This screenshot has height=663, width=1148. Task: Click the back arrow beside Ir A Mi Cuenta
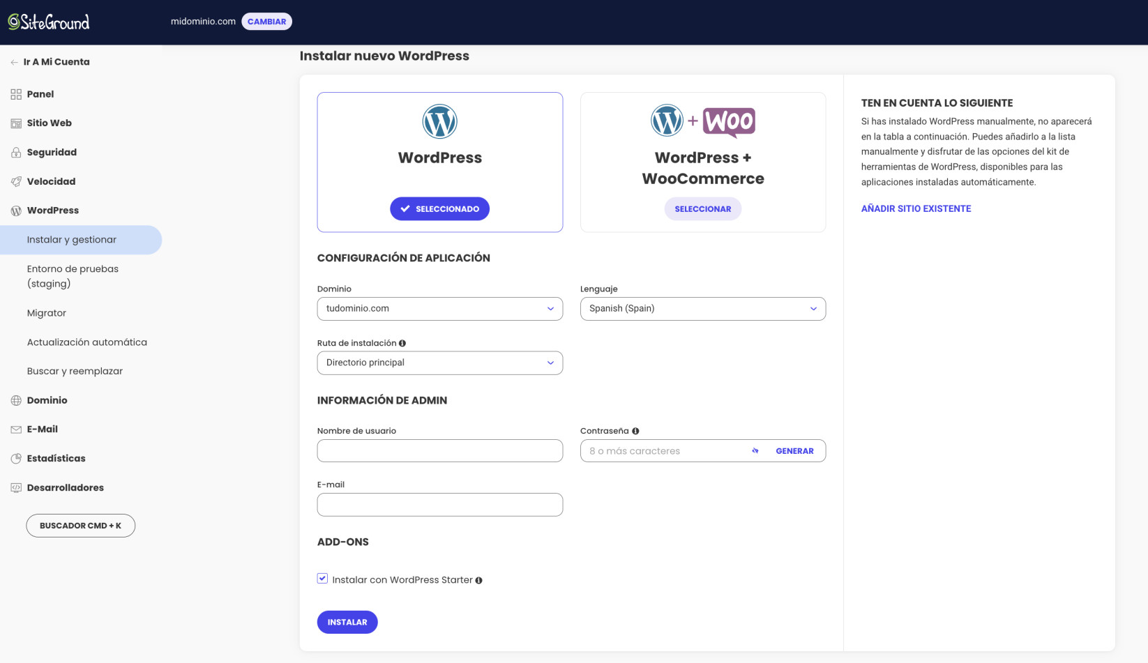(x=14, y=62)
